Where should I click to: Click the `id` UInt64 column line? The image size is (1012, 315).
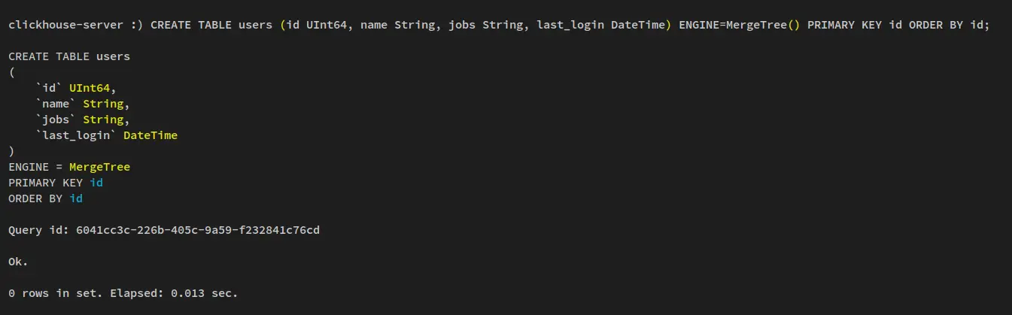(x=76, y=88)
